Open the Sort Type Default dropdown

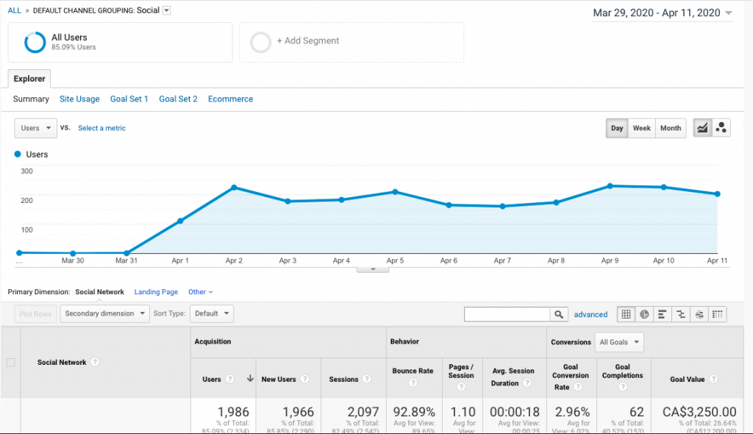point(212,314)
